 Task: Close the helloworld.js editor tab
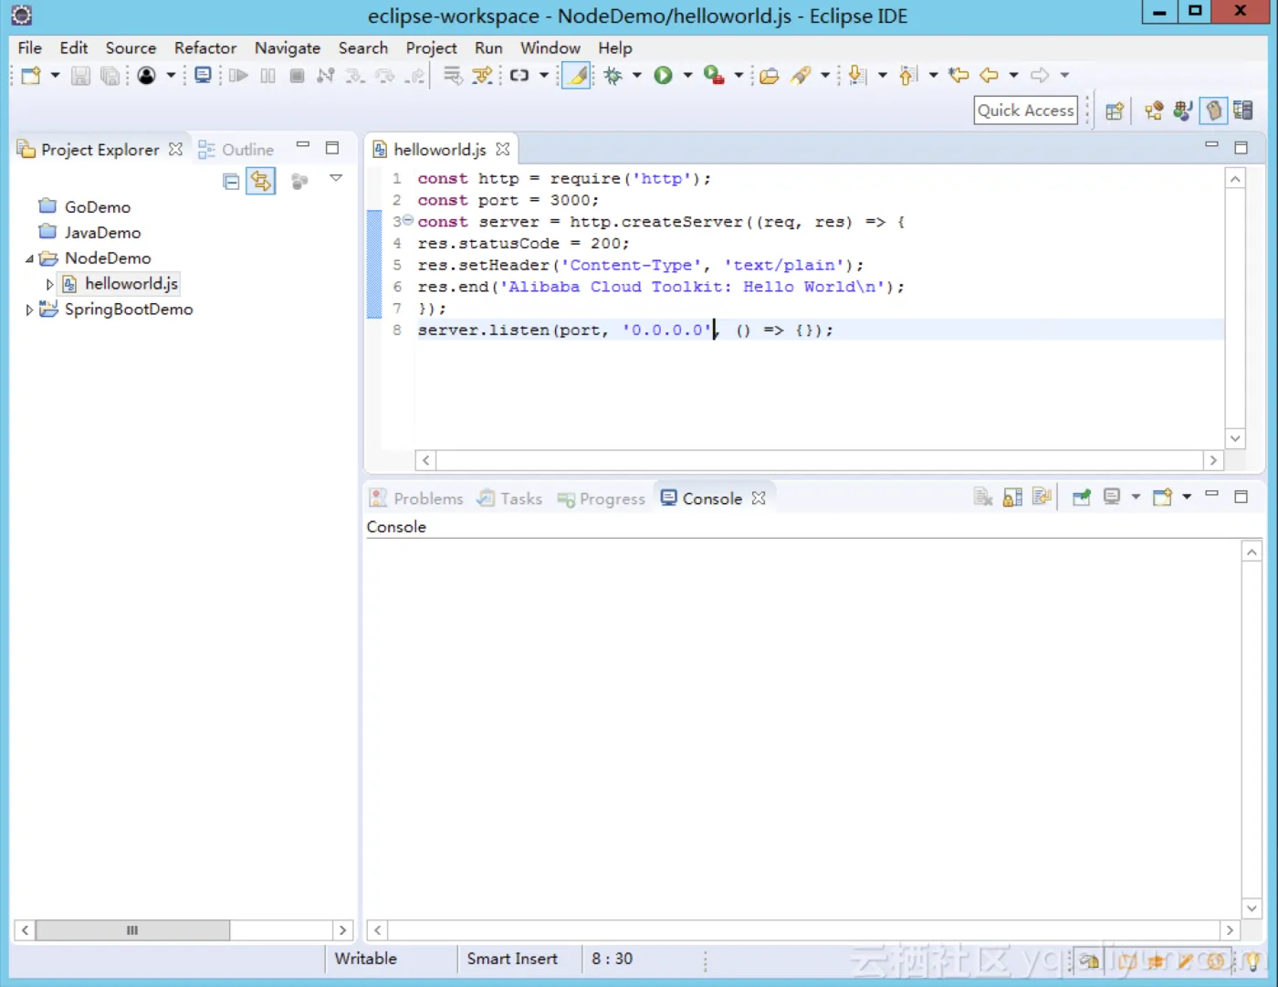tap(503, 150)
